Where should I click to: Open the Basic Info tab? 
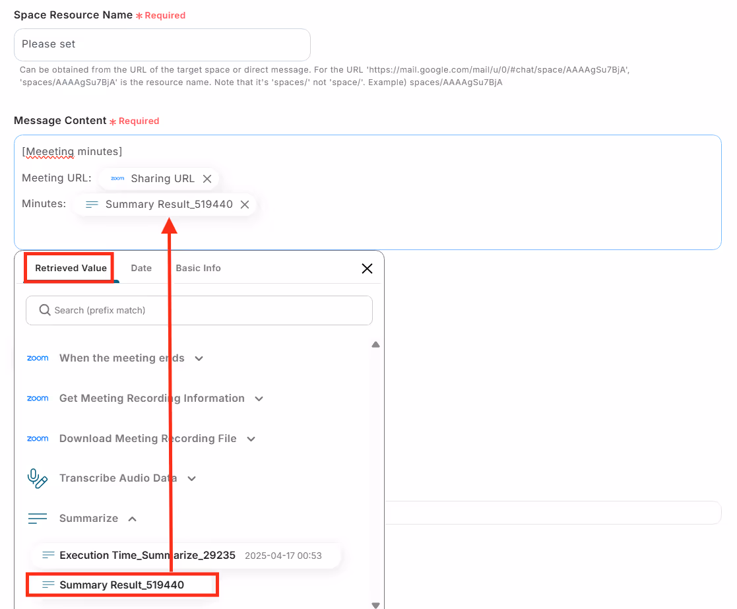point(198,268)
